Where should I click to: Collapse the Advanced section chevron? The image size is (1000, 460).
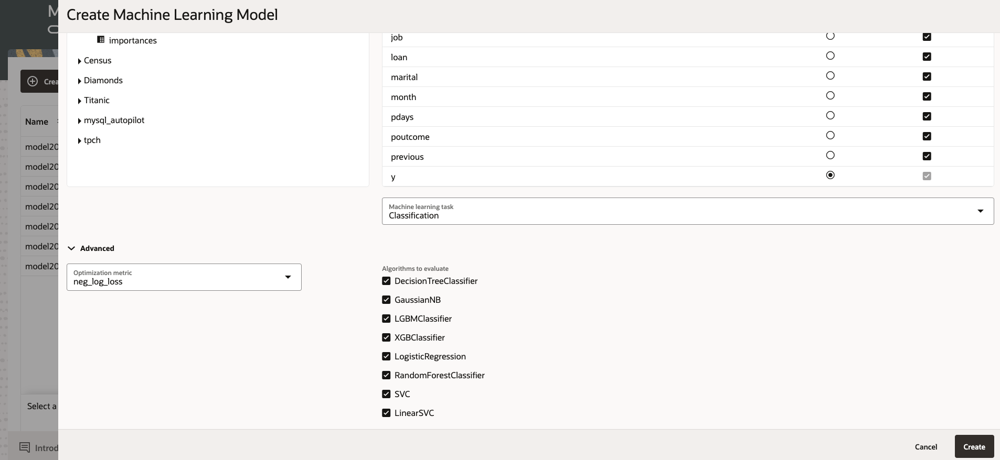71,248
